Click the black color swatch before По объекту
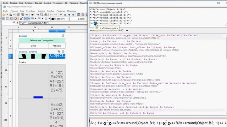The image size is (227, 127). [53, 19]
